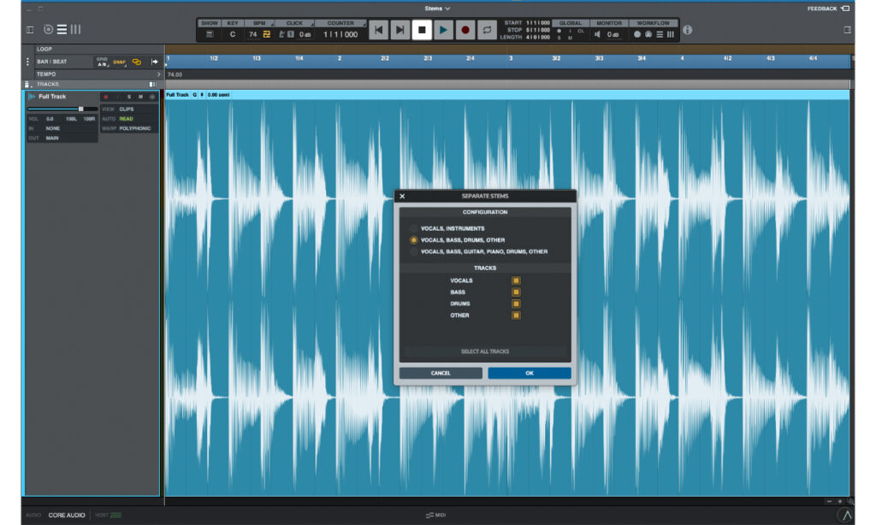The image size is (876, 525).
Task: Toggle the right sidebar panel icon
Action: click(848, 30)
